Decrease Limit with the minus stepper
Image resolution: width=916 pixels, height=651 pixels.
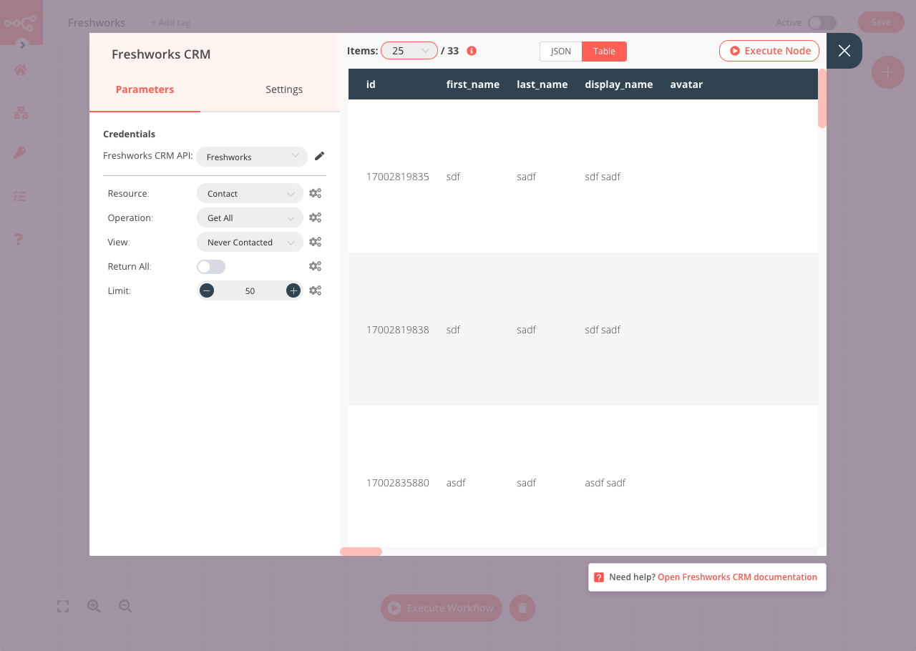coord(207,290)
